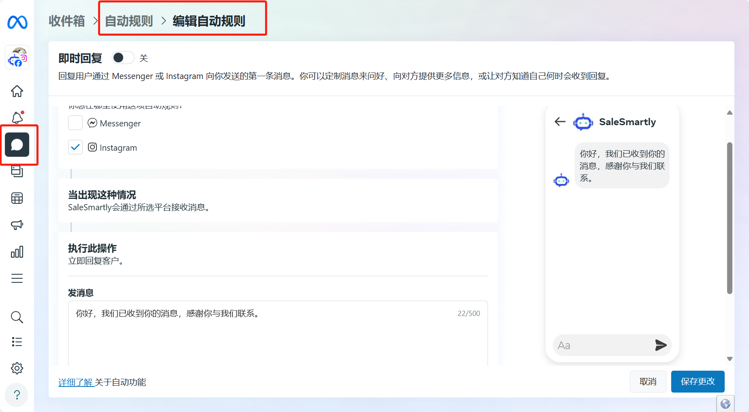Viewport: 749px width, 412px height.
Task: Check the Messenger checkbox
Action: click(75, 123)
